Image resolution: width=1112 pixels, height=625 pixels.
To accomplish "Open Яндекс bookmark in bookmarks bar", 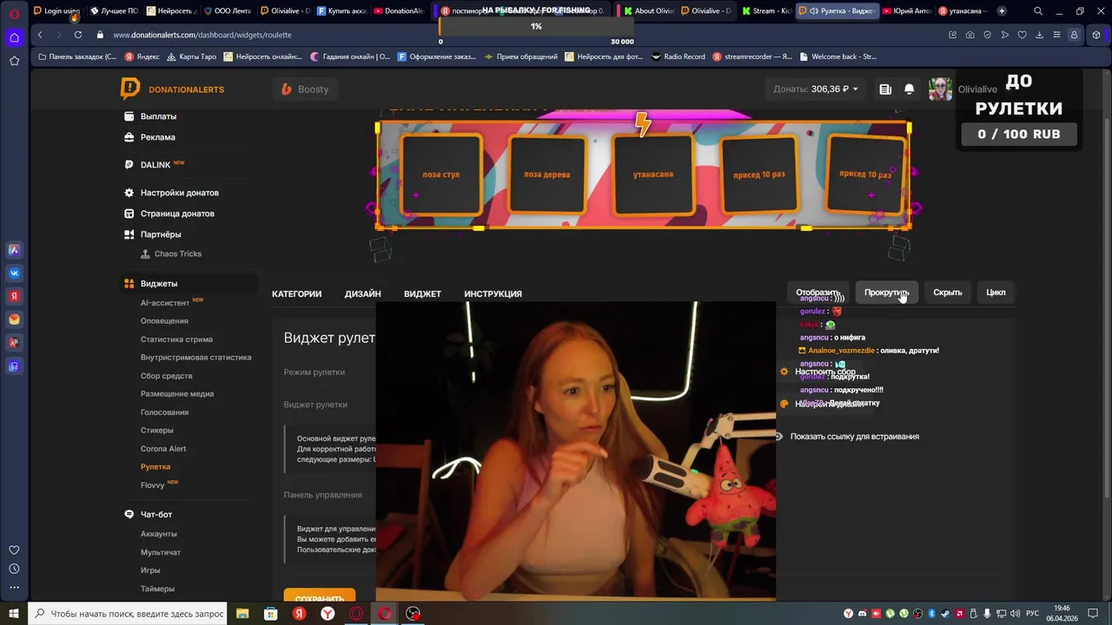I will pos(142,56).
